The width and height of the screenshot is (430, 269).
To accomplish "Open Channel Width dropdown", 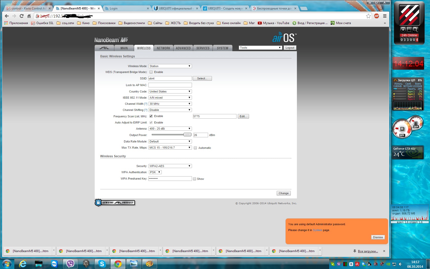I will click(x=170, y=104).
